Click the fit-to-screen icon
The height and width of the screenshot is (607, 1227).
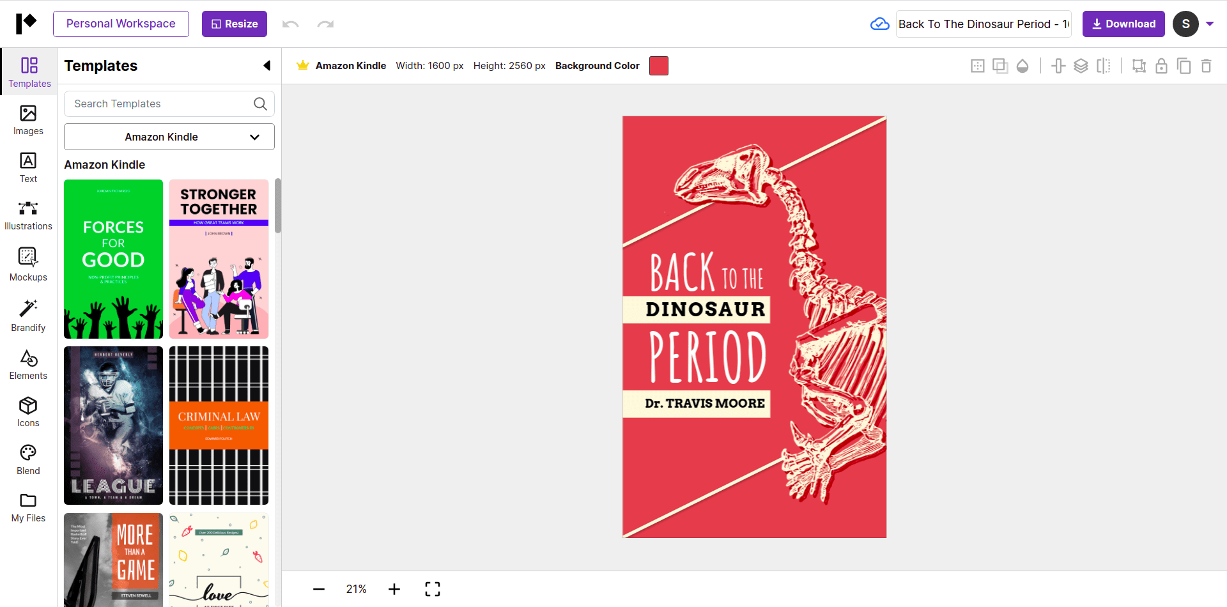pos(433,589)
